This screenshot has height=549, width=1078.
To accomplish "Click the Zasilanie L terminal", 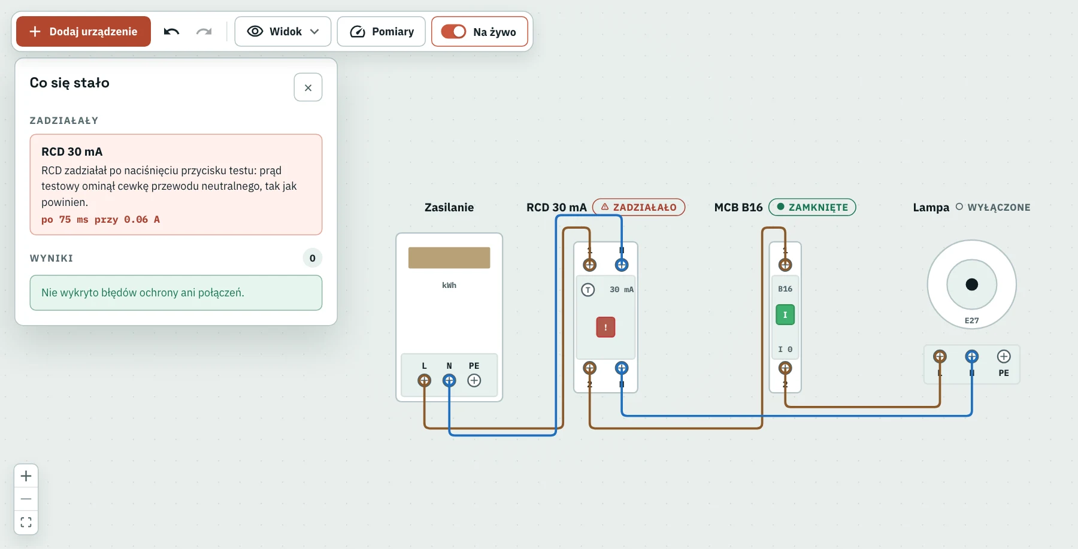I will coord(424,380).
